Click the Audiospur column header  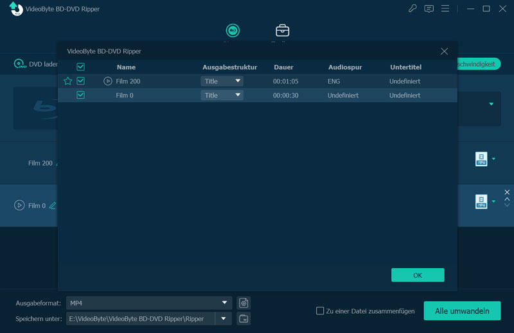point(345,67)
